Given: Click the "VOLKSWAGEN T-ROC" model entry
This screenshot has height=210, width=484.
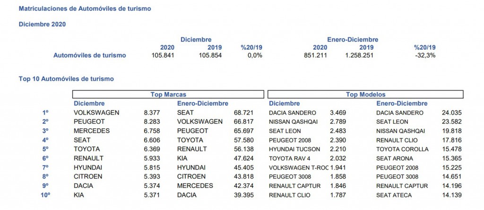Looking at the screenshot, I should [297, 167].
